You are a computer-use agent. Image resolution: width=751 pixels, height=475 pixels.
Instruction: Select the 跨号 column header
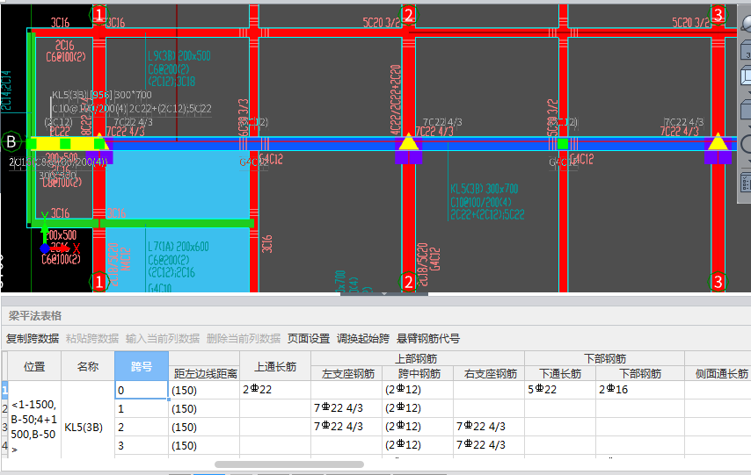pos(142,366)
